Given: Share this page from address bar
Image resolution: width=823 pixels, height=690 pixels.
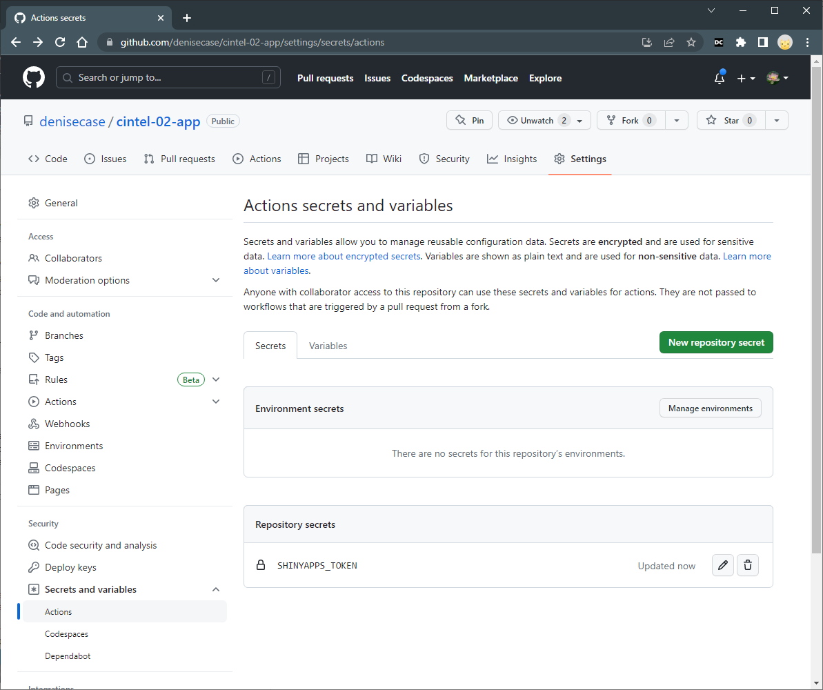Looking at the screenshot, I should coord(669,43).
